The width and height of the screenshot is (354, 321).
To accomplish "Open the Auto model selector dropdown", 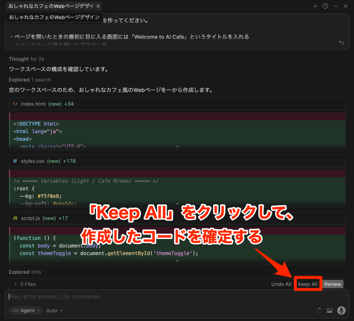I will [x=54, y=311].
